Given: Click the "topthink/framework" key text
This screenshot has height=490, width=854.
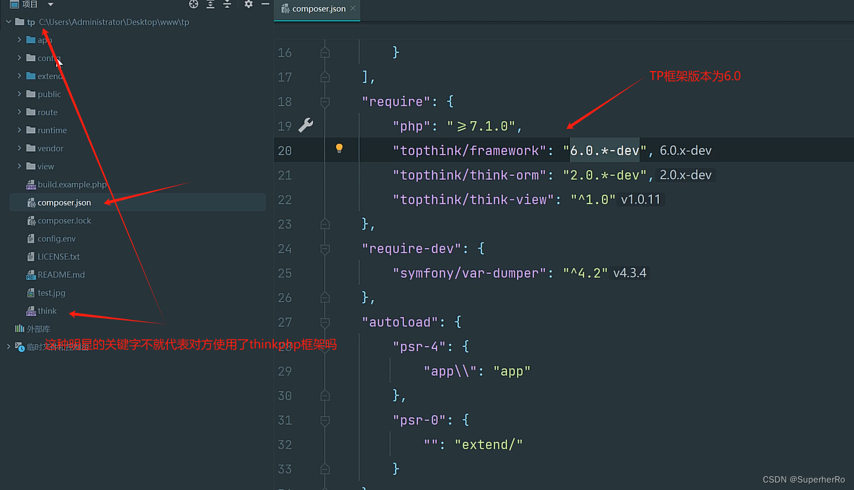Looking at the screenshot, I should click(470, 151).
